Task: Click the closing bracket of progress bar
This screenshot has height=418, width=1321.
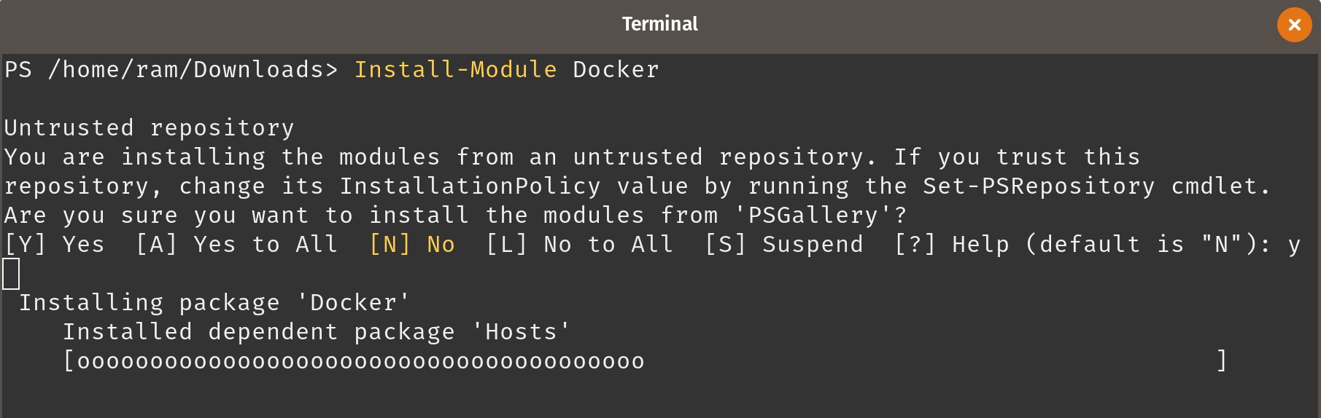Action: tap(1221, 360)
